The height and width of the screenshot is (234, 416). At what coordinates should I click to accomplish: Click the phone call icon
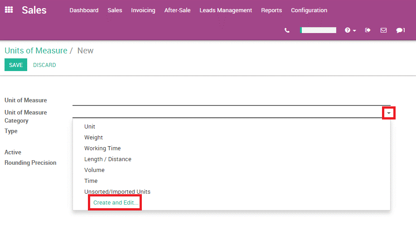pos(287,30)
